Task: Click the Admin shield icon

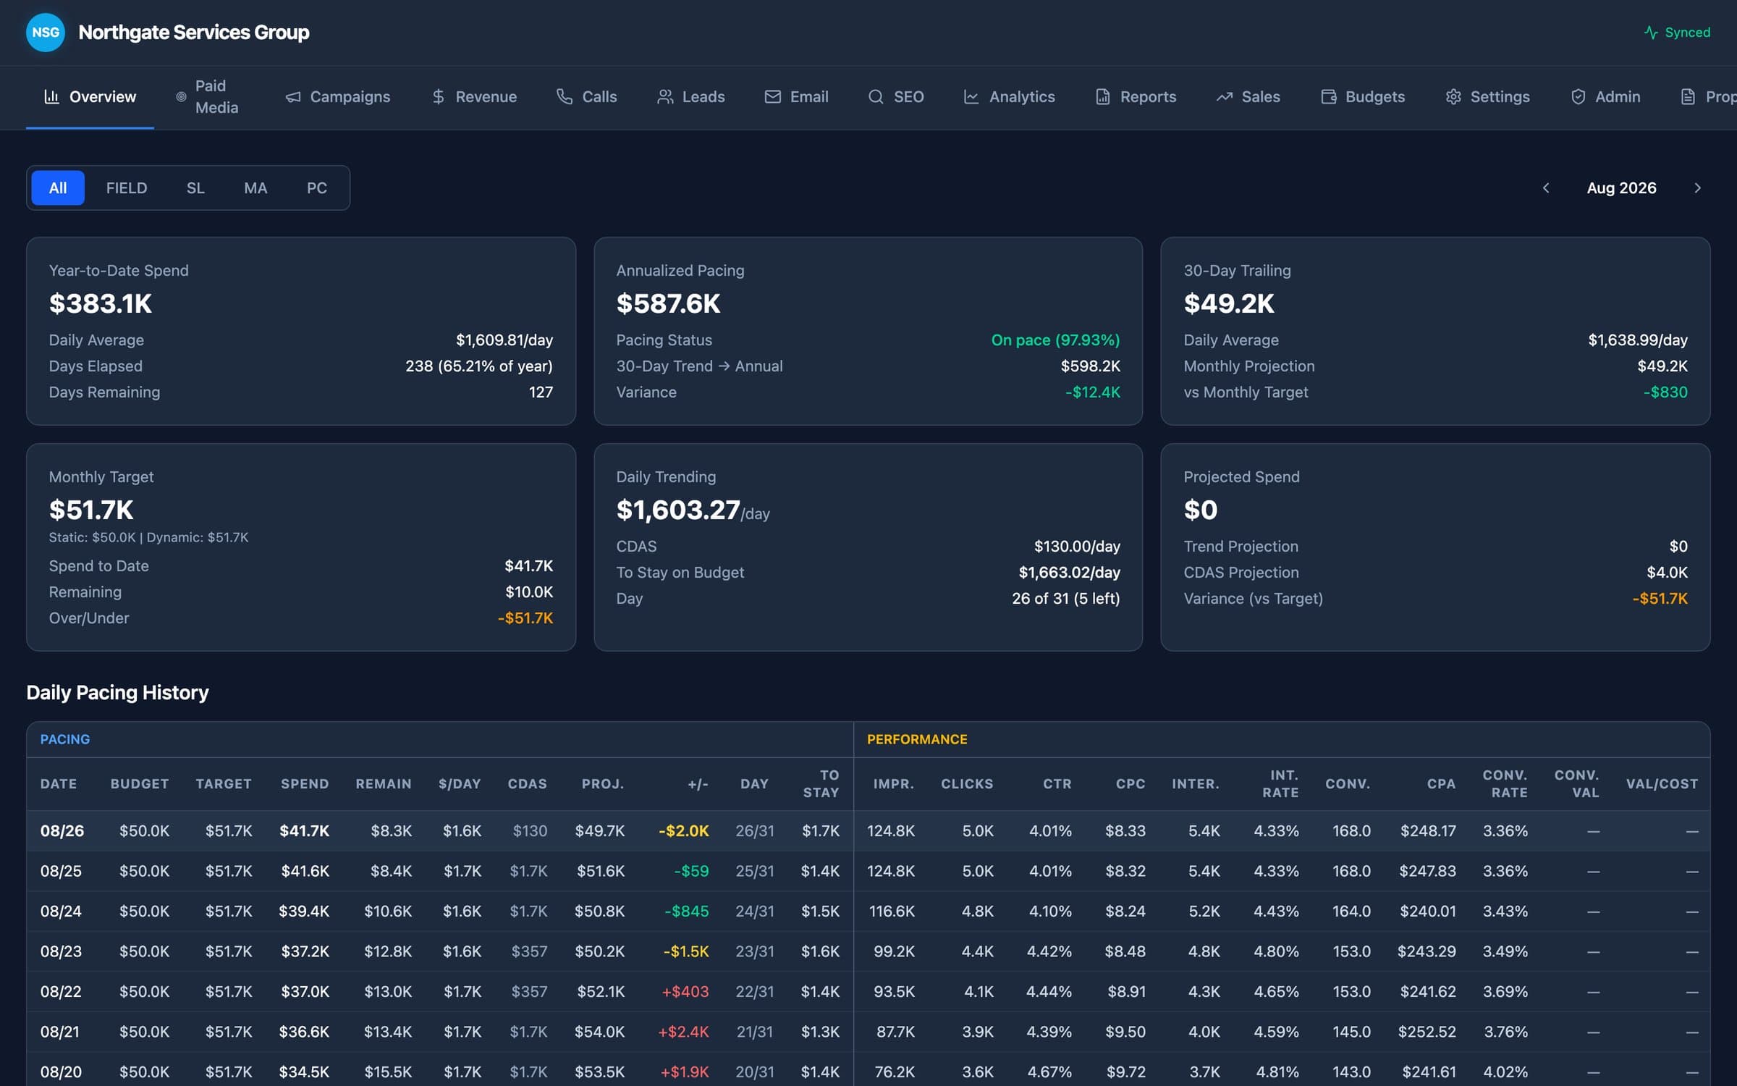Action: tap(1578, 96)
